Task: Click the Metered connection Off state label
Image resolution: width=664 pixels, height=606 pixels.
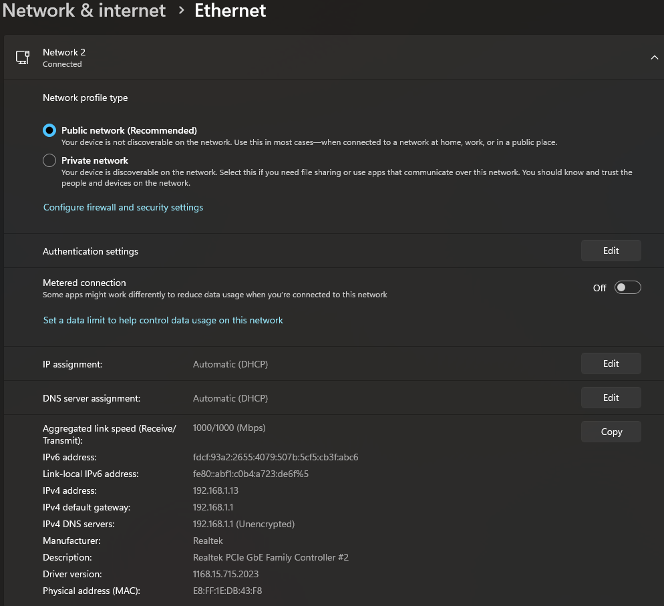Action: [x=600, y=288]
